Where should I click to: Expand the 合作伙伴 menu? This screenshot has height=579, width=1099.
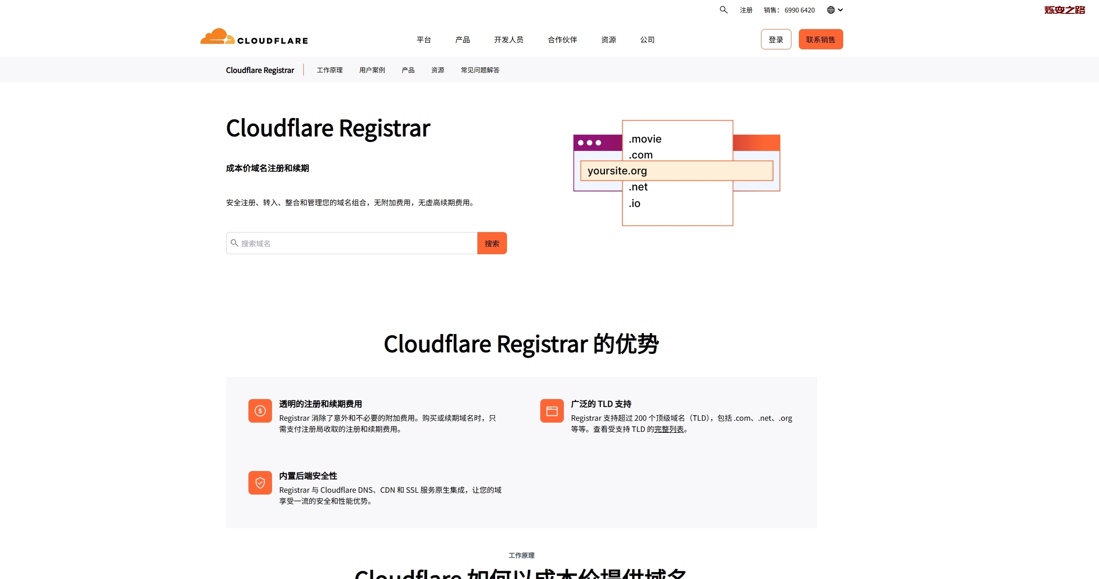562,40
